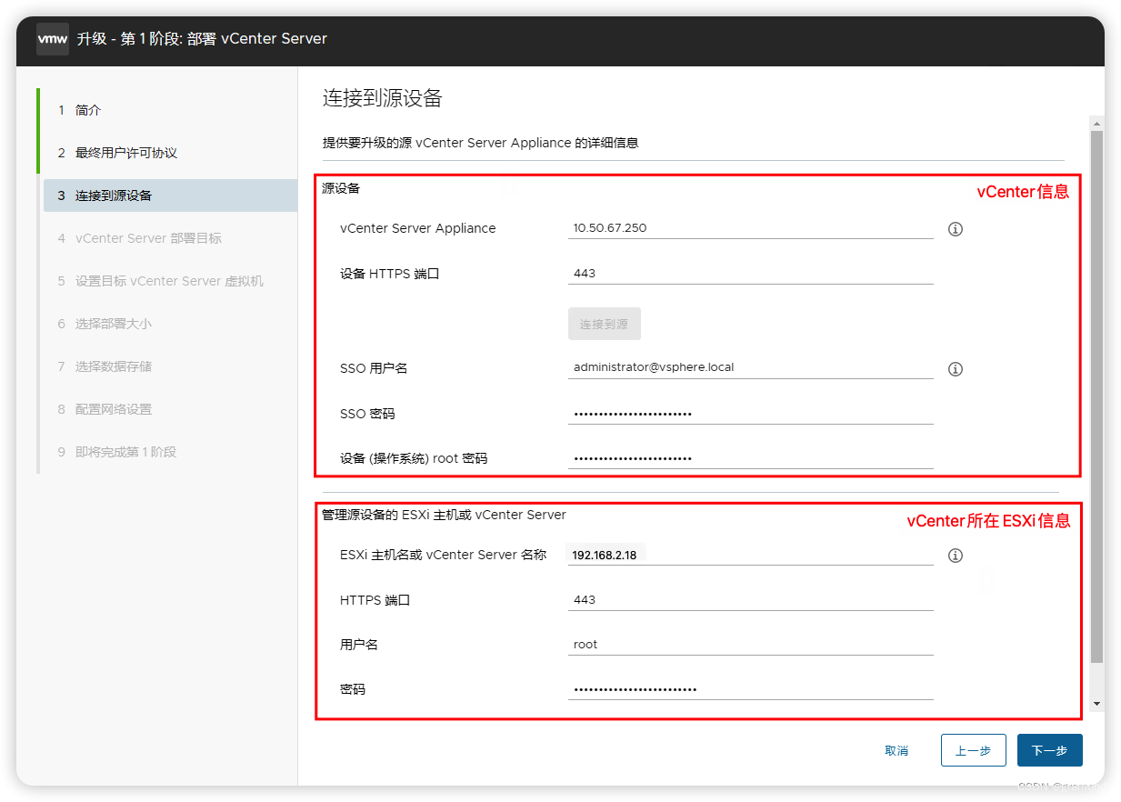Viewport: 1121px width, 802px height.
Task: Focus the ESXi 密码 field
Action: point(751,689)
